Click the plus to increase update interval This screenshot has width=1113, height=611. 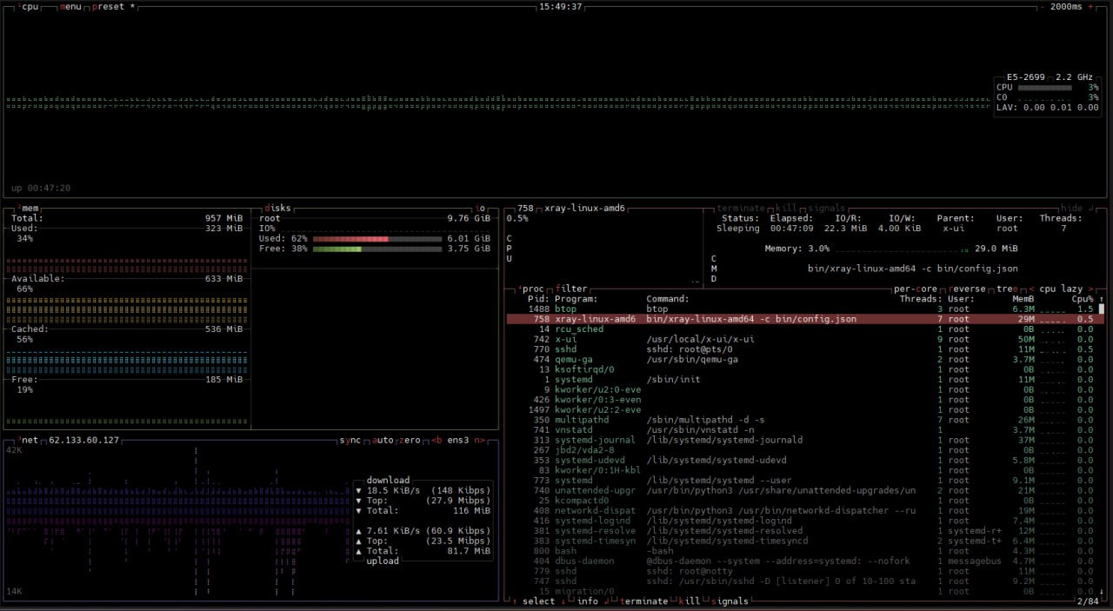1090,6
